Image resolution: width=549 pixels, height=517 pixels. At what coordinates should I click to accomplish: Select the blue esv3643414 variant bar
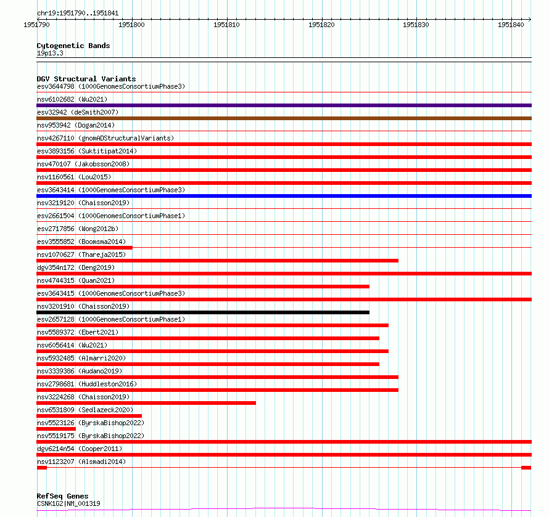(x=284, y=196)
